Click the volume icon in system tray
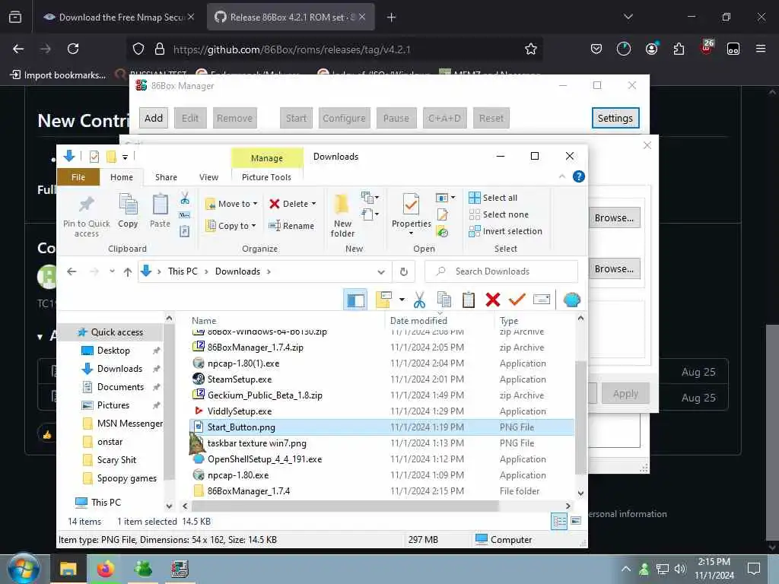Image resolution: width=779 pixels, height=584 pixels. point(679,569)
